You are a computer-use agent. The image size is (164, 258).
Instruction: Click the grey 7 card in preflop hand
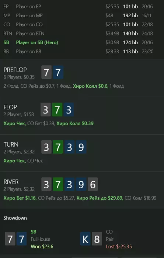(46, 72)
